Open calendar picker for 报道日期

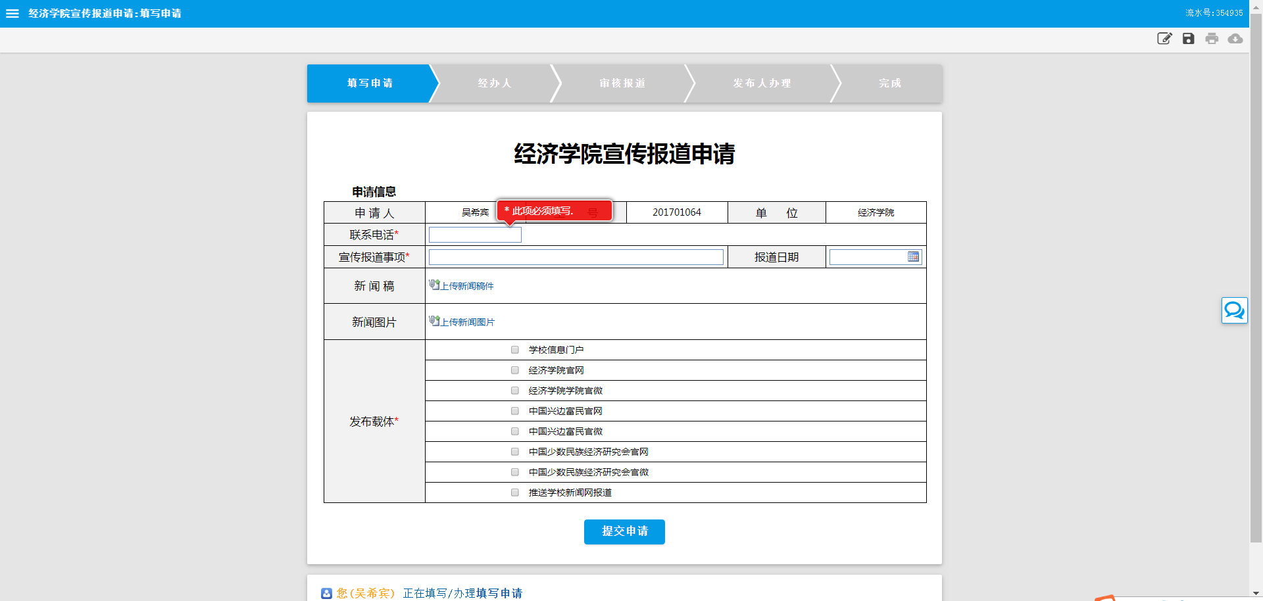pos(913,257)
